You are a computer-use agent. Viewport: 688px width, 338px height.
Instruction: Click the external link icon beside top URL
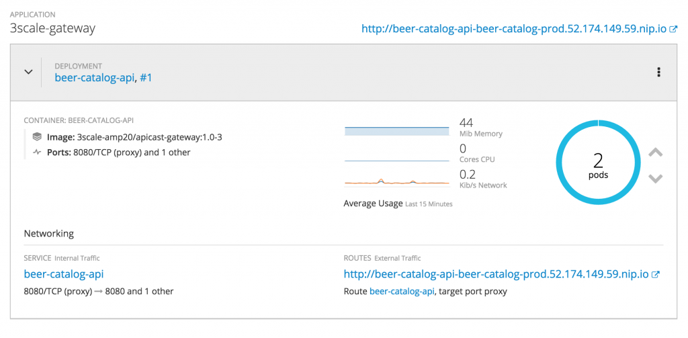click(674, 30)
